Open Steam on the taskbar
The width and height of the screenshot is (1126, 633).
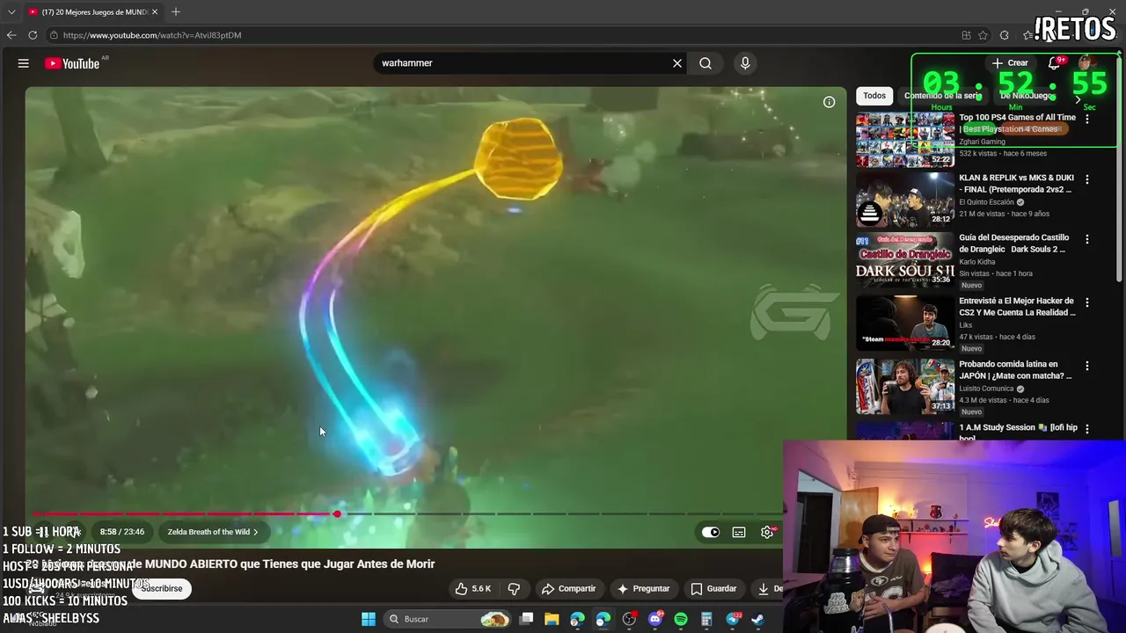tap(757, 619)
